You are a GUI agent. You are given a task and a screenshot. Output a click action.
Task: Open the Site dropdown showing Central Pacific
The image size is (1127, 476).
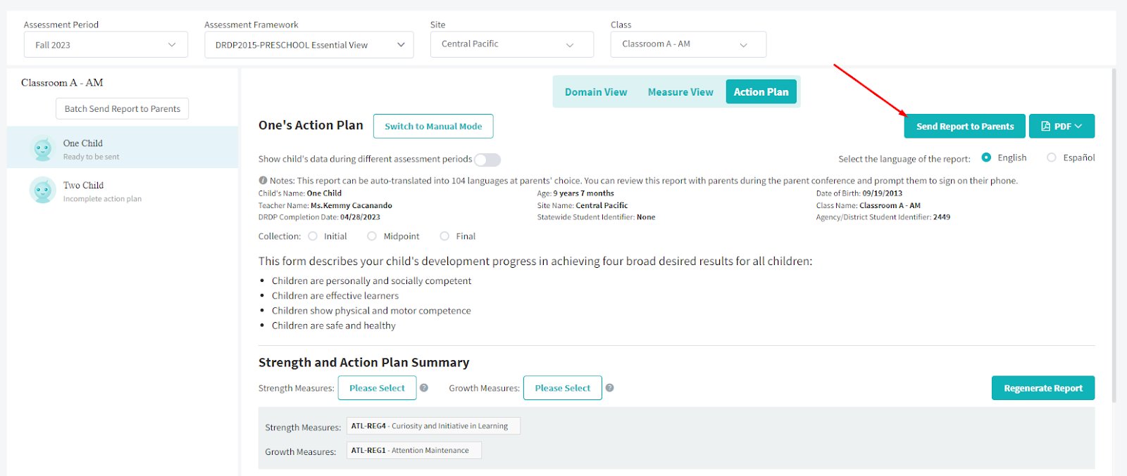pyautogui.click(x=511, y=44)
